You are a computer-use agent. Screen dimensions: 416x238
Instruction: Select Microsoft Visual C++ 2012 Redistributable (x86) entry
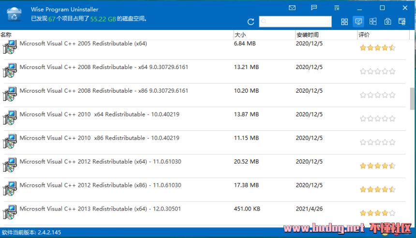coord(100,185)
